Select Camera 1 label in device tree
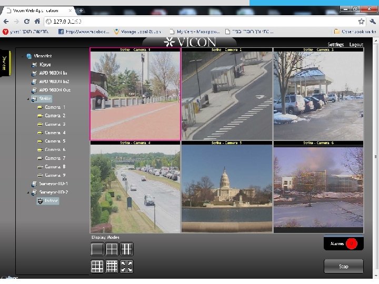Screen dimensions: 379x284 [x=55, y=107]
